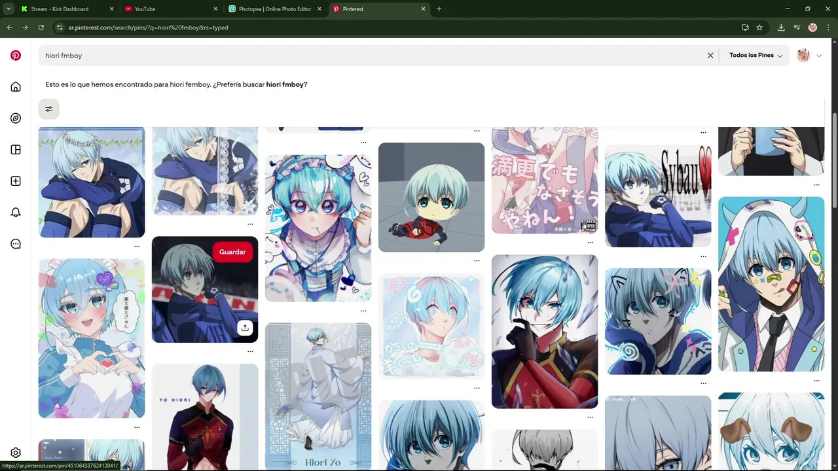Bookmark page with star icon
This screenshot has width=838, height=471.
(759, 27)
